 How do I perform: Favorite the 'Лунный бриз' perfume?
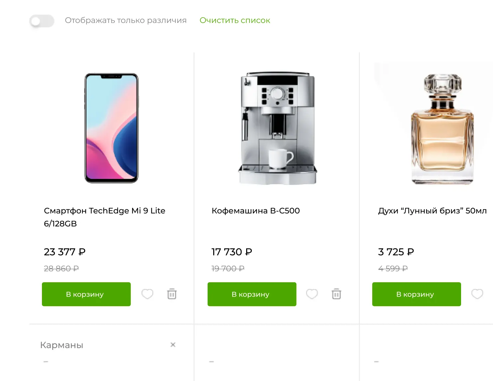click(477, 294)
